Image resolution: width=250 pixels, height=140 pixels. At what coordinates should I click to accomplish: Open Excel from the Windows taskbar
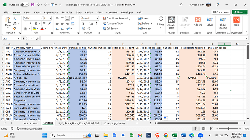[174, 135]
